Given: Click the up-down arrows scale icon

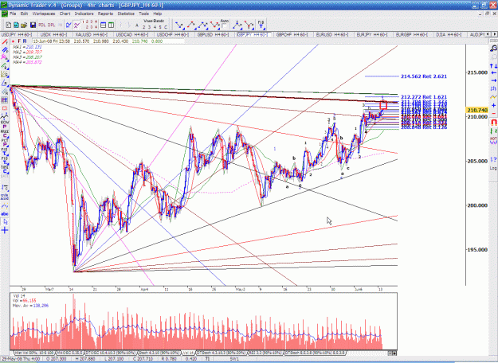Looking at the screenshot, I should (x=493, y=66).
